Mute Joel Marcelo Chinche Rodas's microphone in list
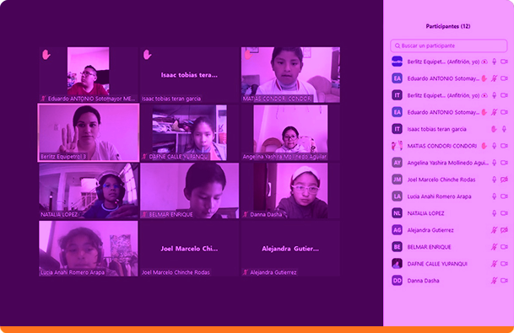Viewport: 514px width, 333px height. tap(494, 180)
